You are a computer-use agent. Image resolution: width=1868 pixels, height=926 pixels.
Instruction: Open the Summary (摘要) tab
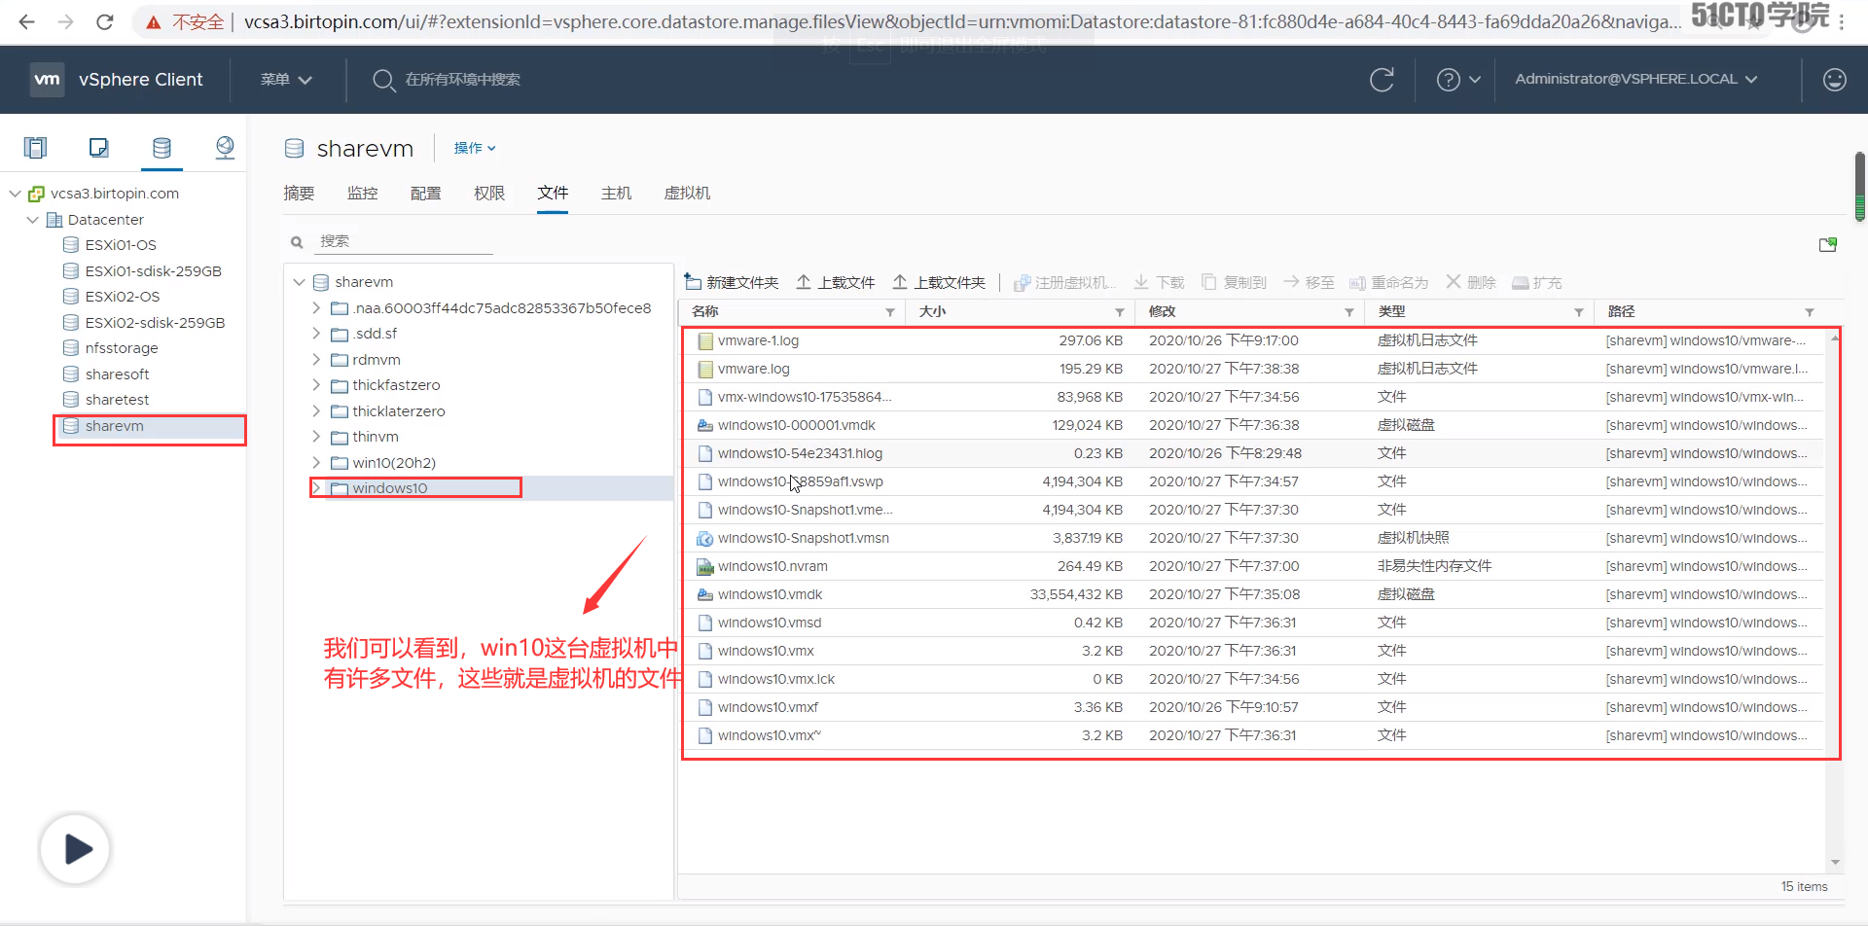coord(299,194)
